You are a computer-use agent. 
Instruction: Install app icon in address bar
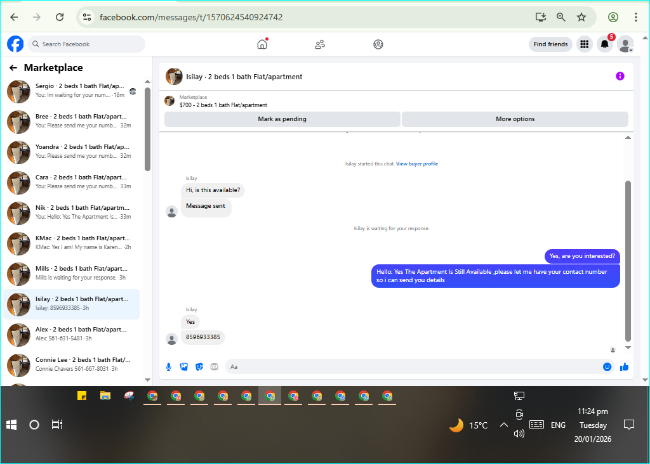[x=541, y=17]
